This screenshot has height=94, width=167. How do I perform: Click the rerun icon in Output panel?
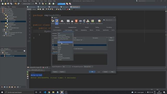point(28,72)
